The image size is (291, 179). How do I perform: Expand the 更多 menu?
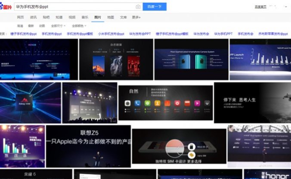click(136, 17)
